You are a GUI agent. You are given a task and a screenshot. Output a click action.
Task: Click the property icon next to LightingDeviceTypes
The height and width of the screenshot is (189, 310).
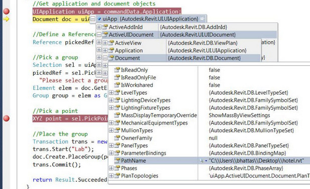pos(117,100)
